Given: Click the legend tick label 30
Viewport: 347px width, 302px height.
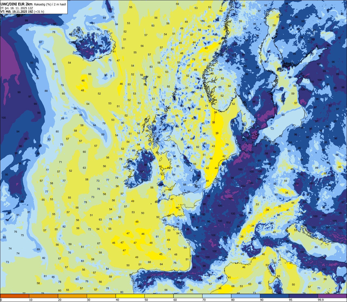Looking at the screenshot, I should pos(88,300).
